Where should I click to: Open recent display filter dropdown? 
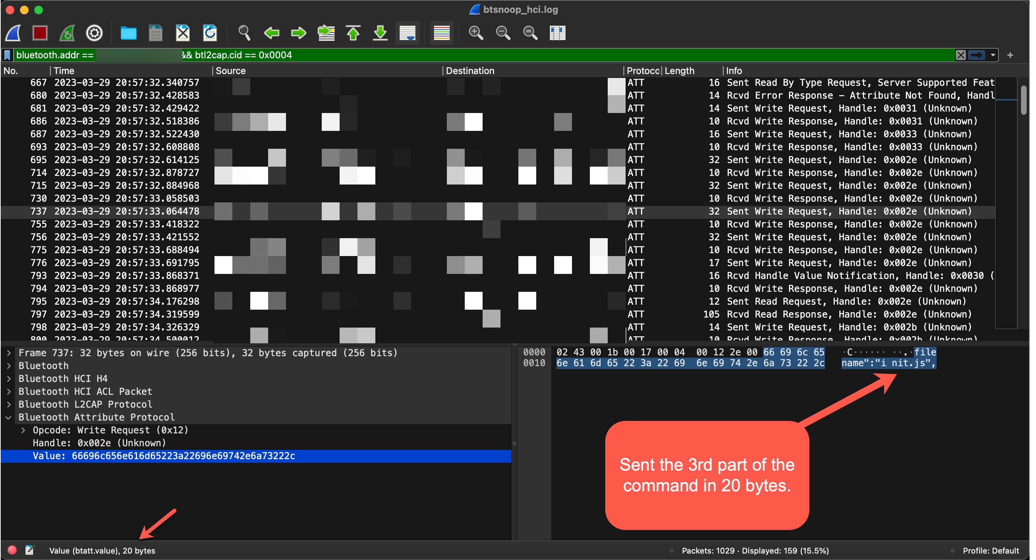pos(993,55)
